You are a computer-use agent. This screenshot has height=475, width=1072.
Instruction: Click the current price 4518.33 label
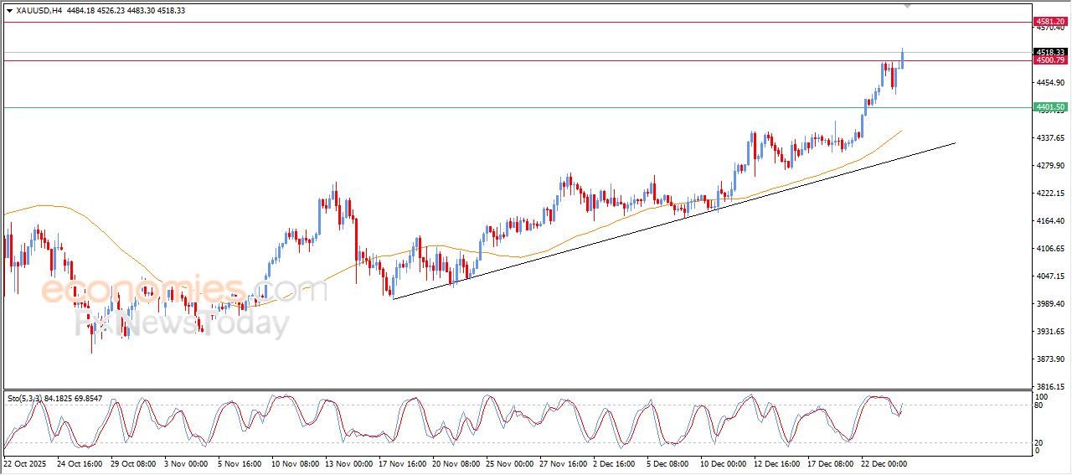tap(1049, 52)
